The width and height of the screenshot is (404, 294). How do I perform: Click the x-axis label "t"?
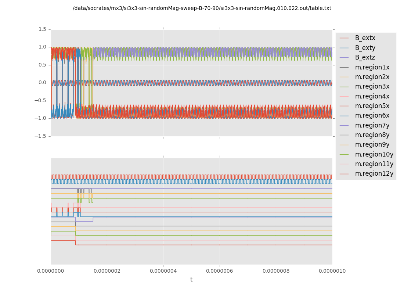(x=191, y=280)
